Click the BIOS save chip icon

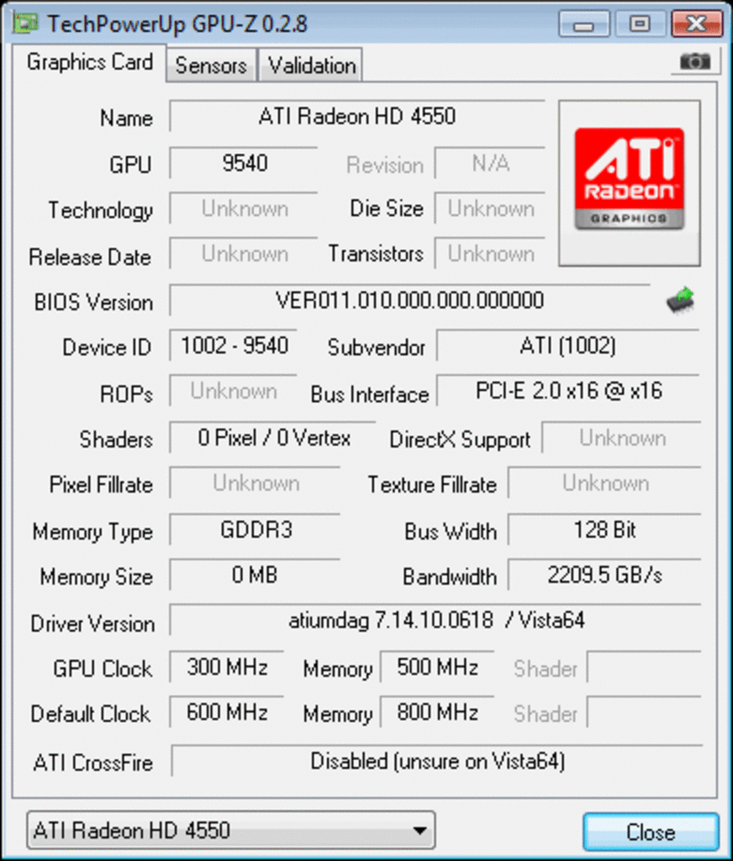click(x=680, y=300)
